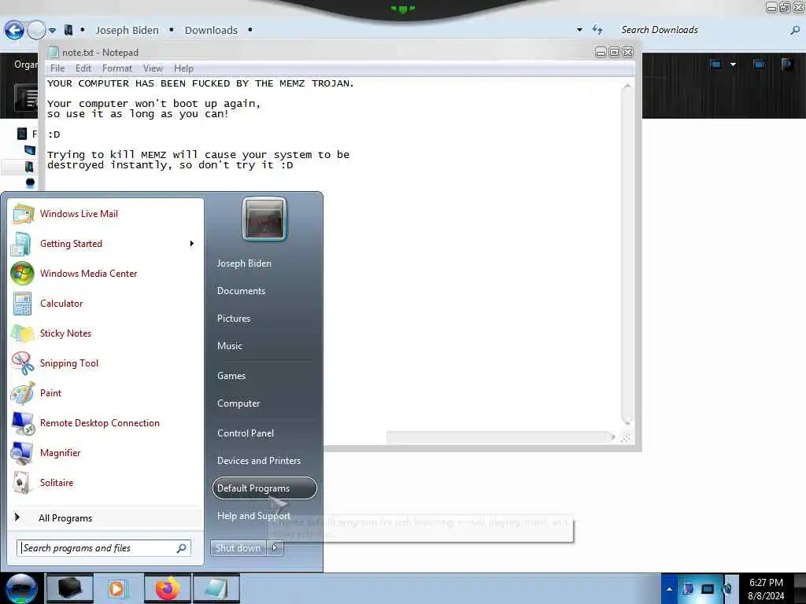Open Control Panel from Start menu
This screenshot has width=806, height=604.
(x=246, y=433)
